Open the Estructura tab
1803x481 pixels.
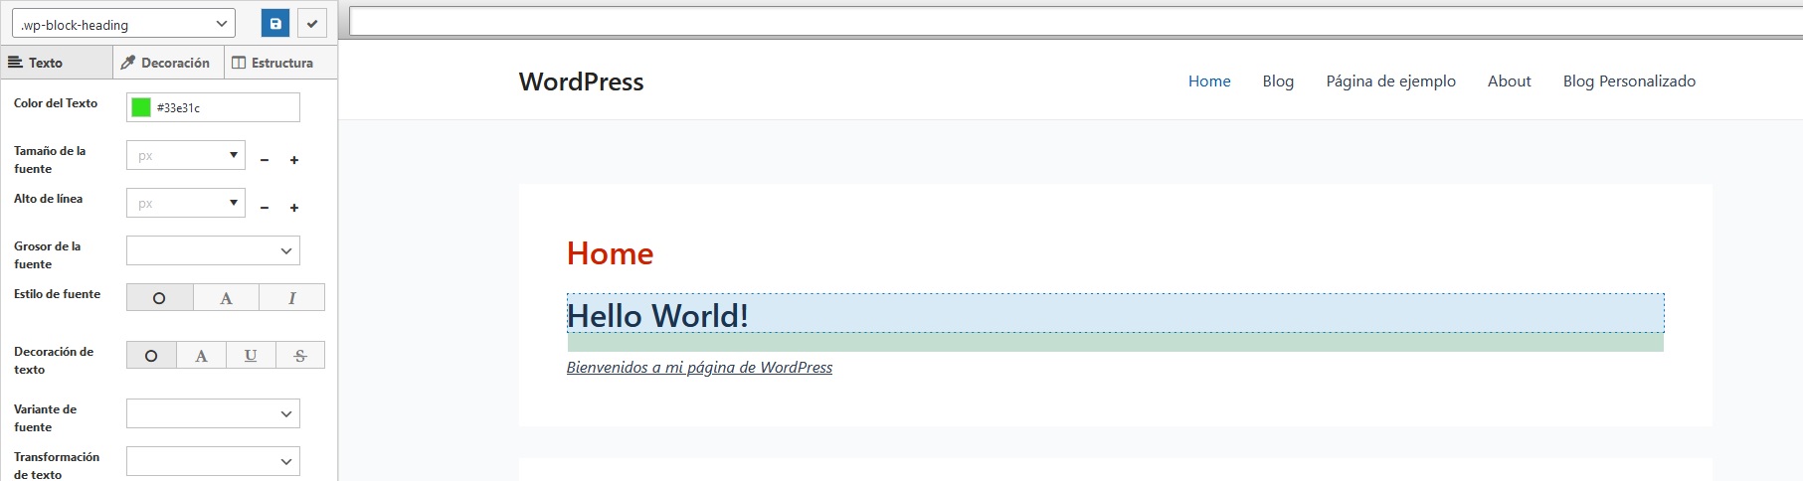(x=273, y=63)
